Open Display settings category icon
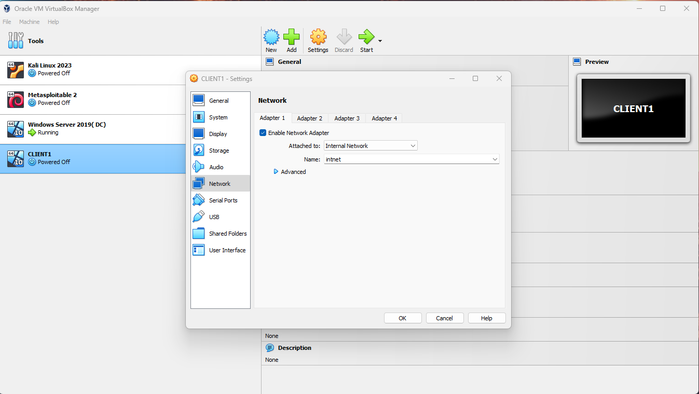This screenshot has width=699, height=394. tap(199, 133)
